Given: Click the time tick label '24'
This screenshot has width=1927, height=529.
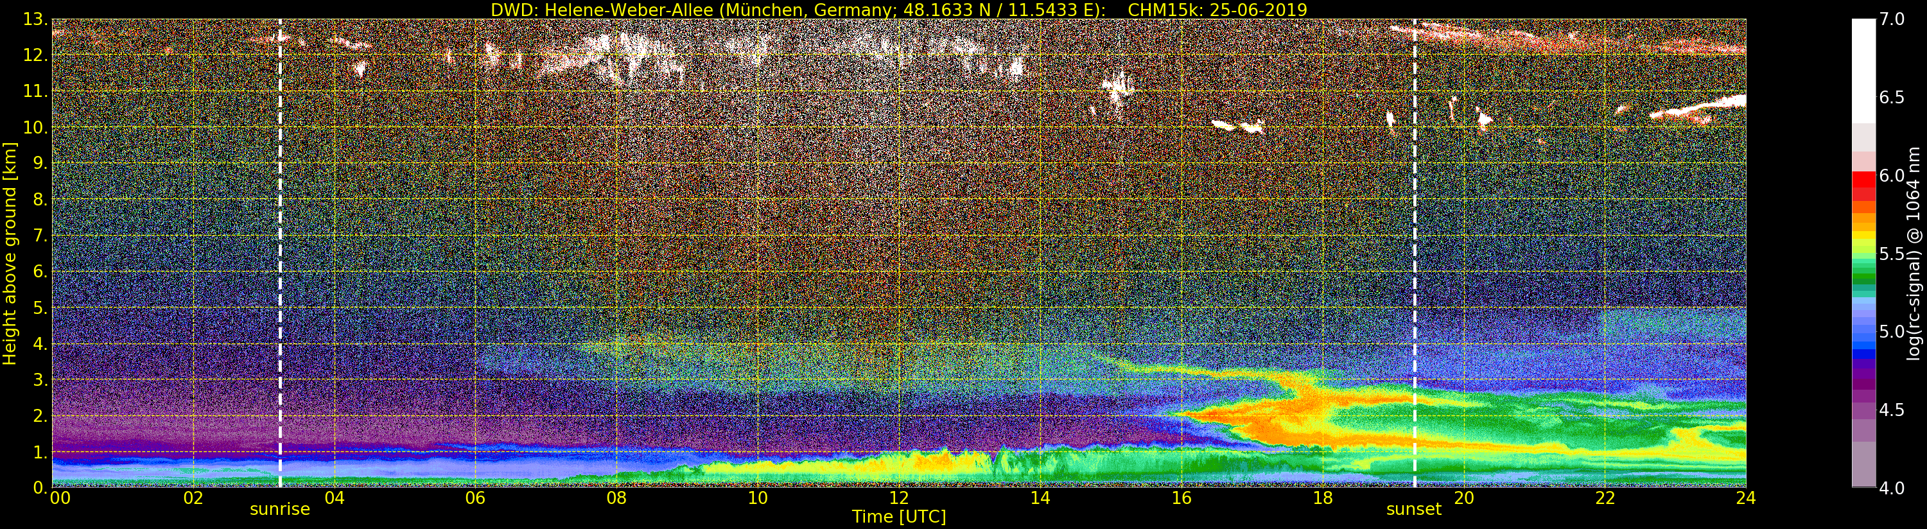Looking at the screenshot, I should tap(1745, 498).
